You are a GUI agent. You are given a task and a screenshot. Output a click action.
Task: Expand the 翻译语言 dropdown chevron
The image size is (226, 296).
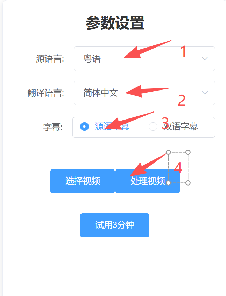tap(205, 93)
